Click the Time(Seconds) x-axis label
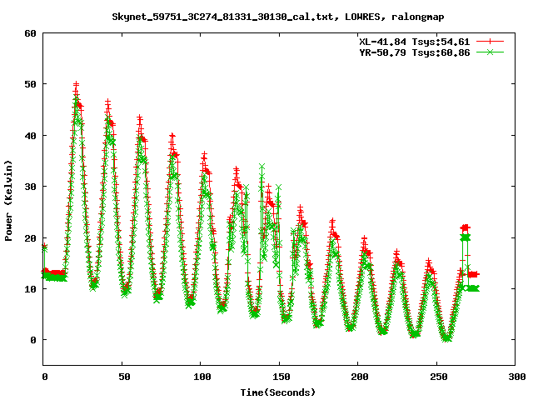This screenshot has width=533, height=400. click(x=279, y=392)
